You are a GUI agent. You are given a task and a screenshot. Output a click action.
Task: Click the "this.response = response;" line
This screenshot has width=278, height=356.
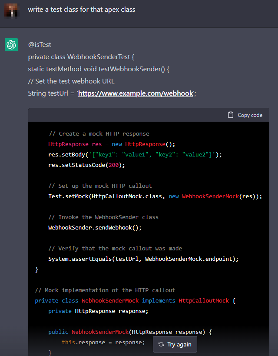coord(103,343)
